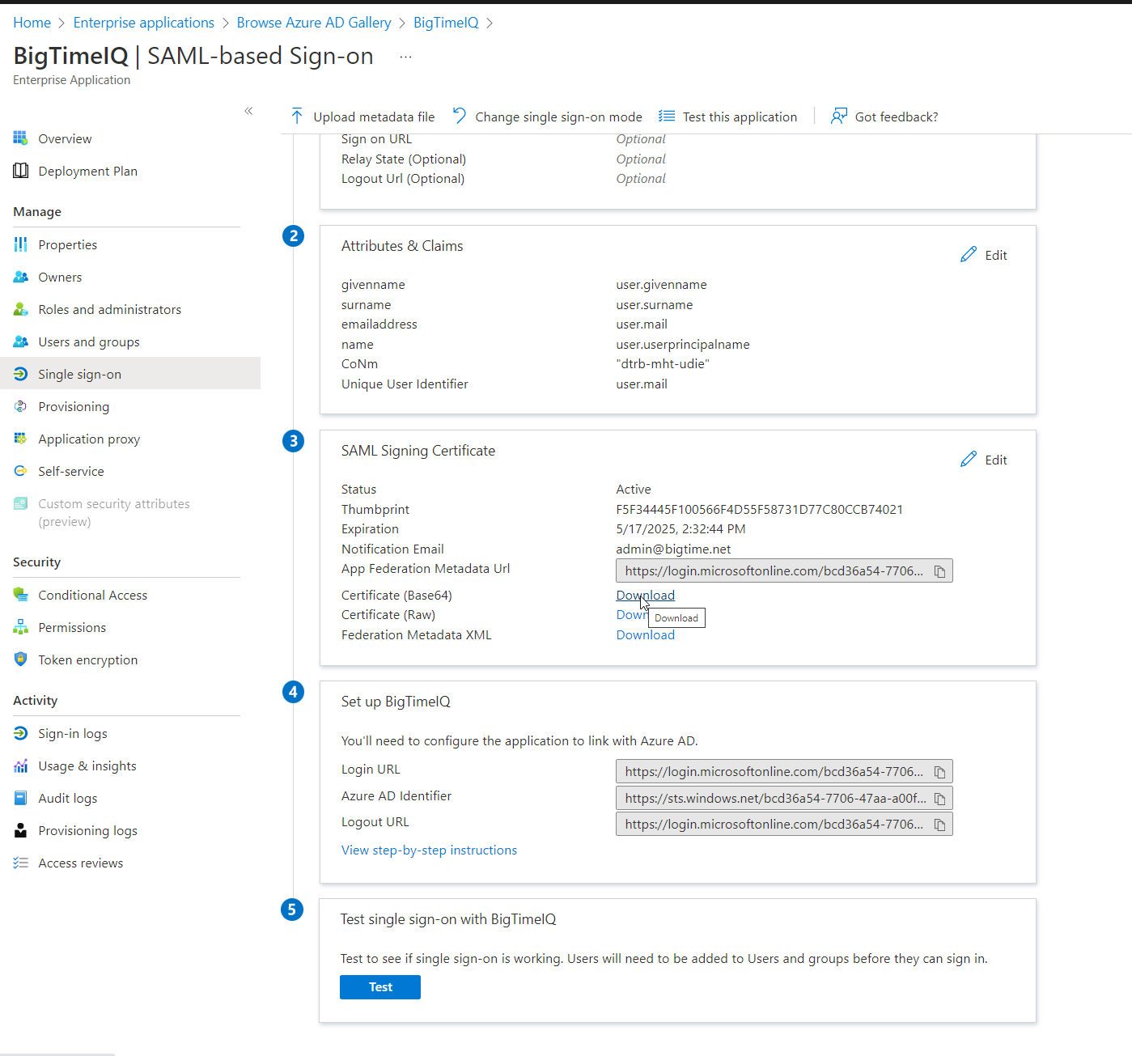The height and width of the screenshot is (1056, 1132).
Task: Click the Access reviews checklist icon
Action: (20, 863)
